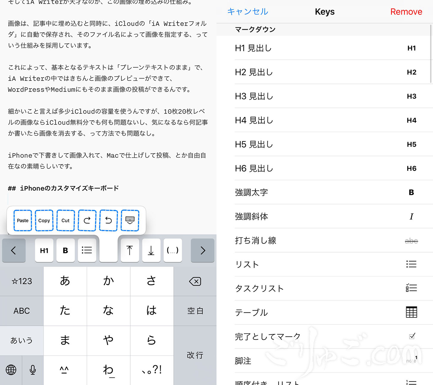Tap the list key in keyboard toolbar
This screenshot has height=385, width=433.
(87, 250)
